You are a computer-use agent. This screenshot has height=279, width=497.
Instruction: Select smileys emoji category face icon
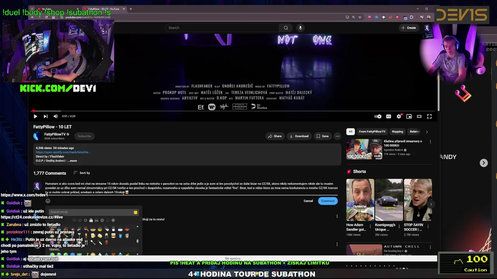click(x=80, y=220)
